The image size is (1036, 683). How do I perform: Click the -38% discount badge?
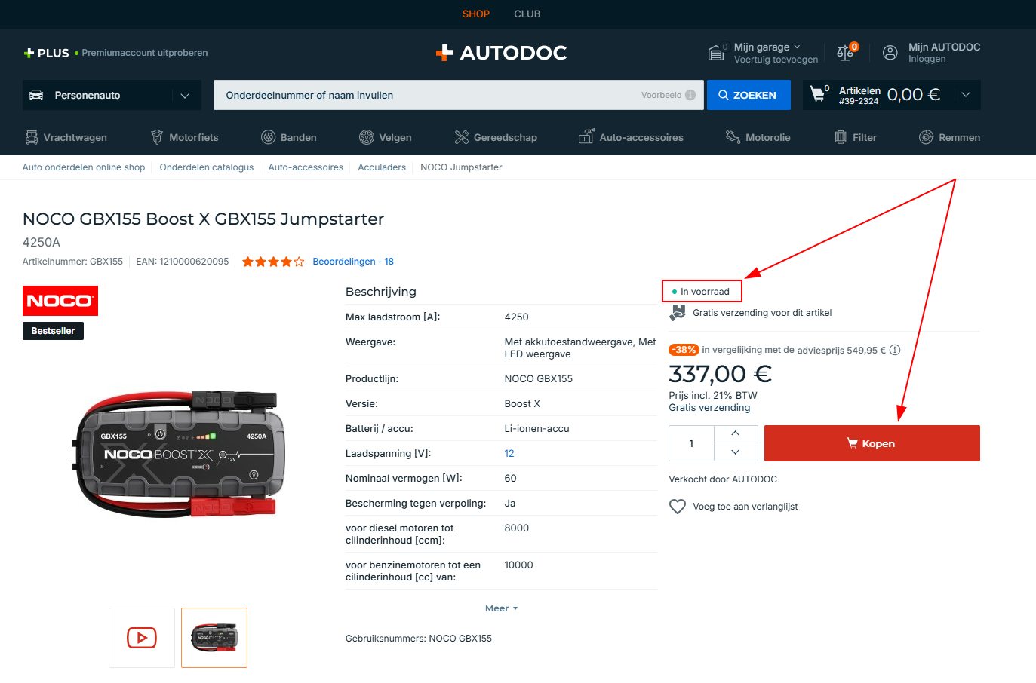tap(683, 350)
